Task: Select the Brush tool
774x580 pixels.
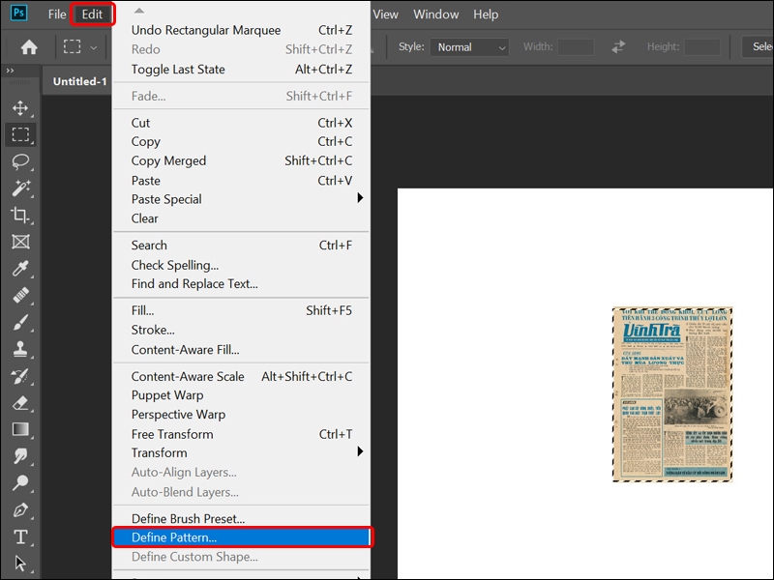Action: pyautogui.click(x=20, y=322)
